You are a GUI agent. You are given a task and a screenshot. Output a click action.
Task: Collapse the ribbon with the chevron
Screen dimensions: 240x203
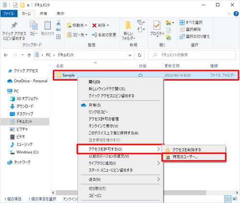[229, 14]
